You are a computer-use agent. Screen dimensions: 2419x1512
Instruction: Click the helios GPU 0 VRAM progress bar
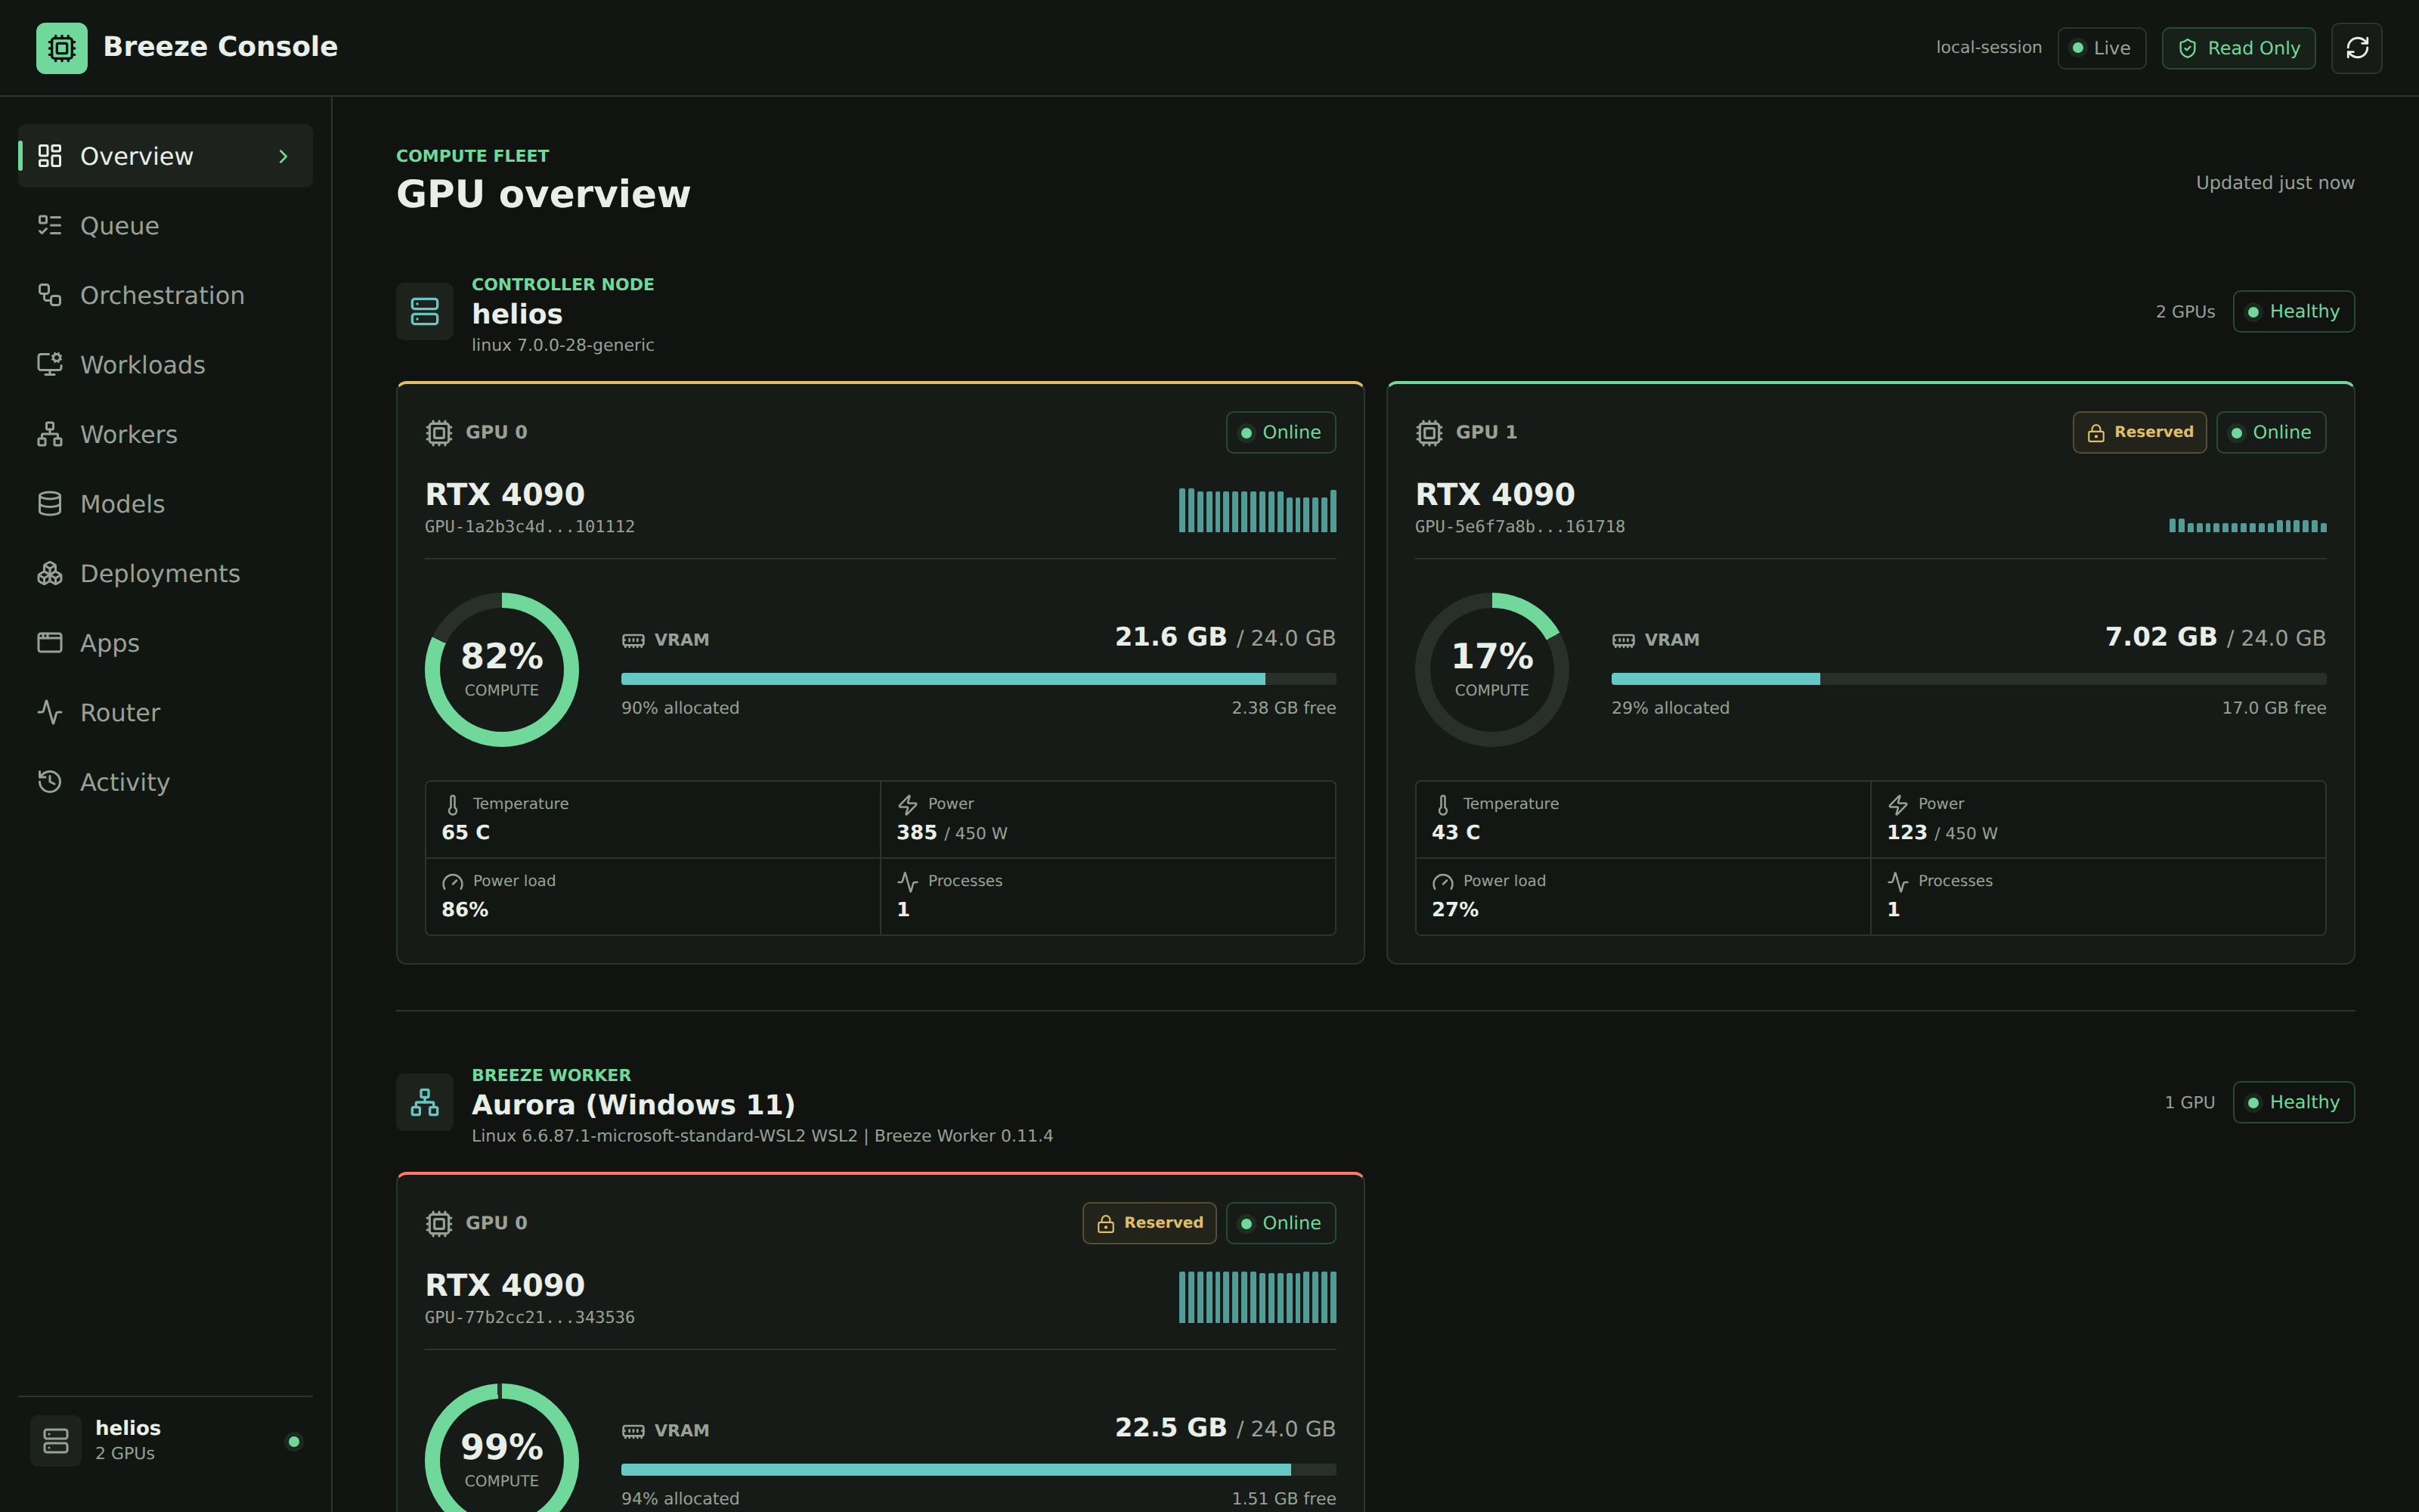pos(979,679)
